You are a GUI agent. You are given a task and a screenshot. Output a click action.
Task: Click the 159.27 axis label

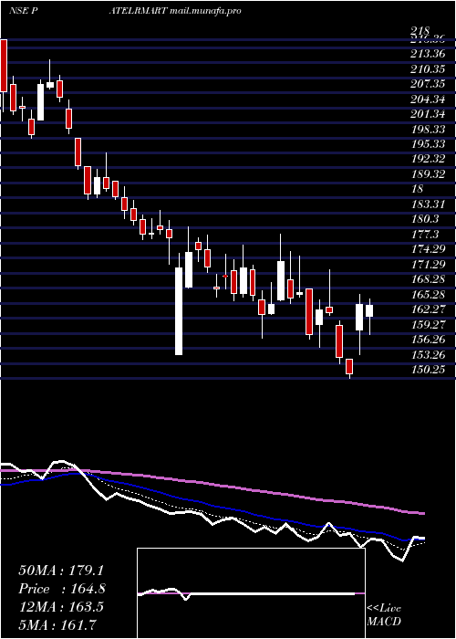tap(428, 325)
